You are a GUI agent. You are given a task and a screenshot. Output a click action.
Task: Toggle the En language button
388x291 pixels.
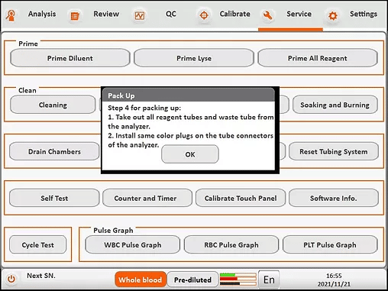(x=269, y=280)
